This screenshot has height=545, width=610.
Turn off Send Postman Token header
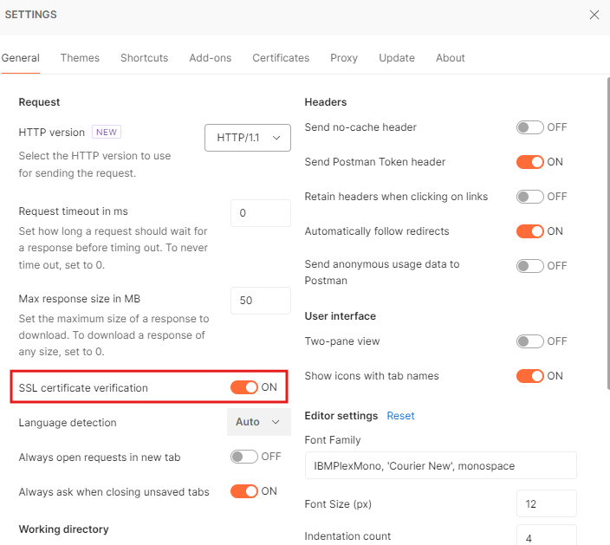(x=529, y=162)
